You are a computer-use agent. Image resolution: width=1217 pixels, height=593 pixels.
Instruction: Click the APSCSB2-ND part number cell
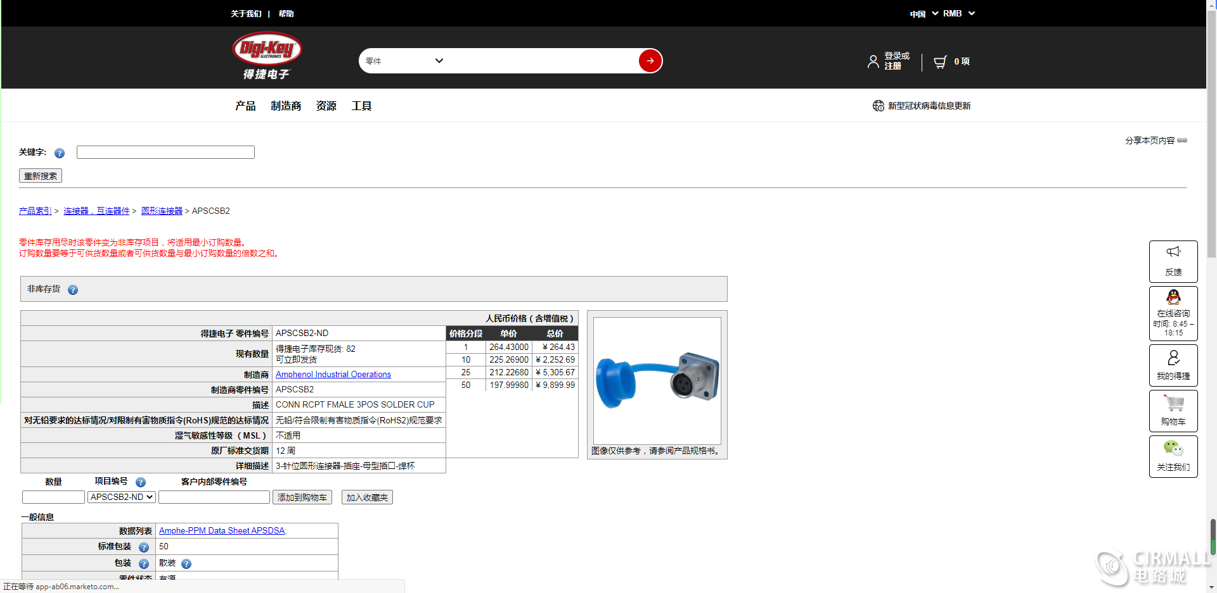[x=359, y=334]
